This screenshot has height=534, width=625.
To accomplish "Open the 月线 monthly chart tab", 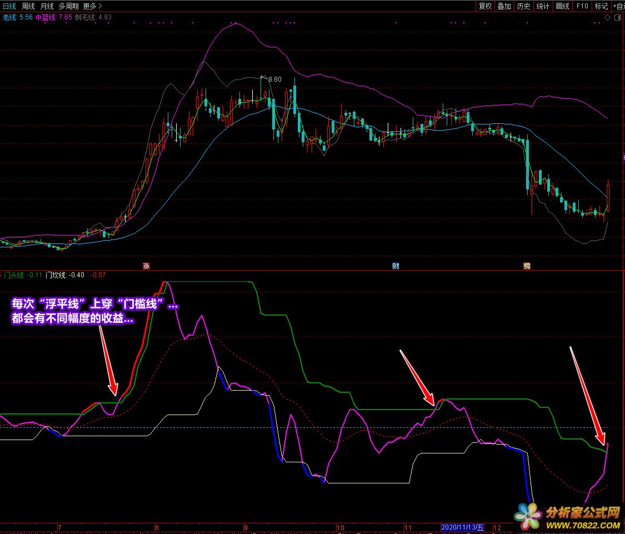I will (x=47, y=6).
